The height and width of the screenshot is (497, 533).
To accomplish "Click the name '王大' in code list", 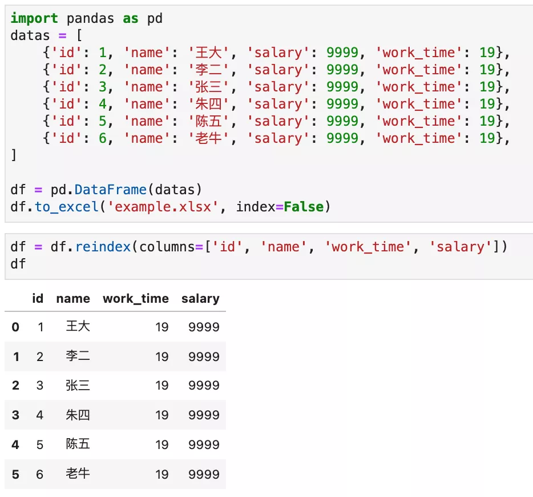I will [208, 53].
